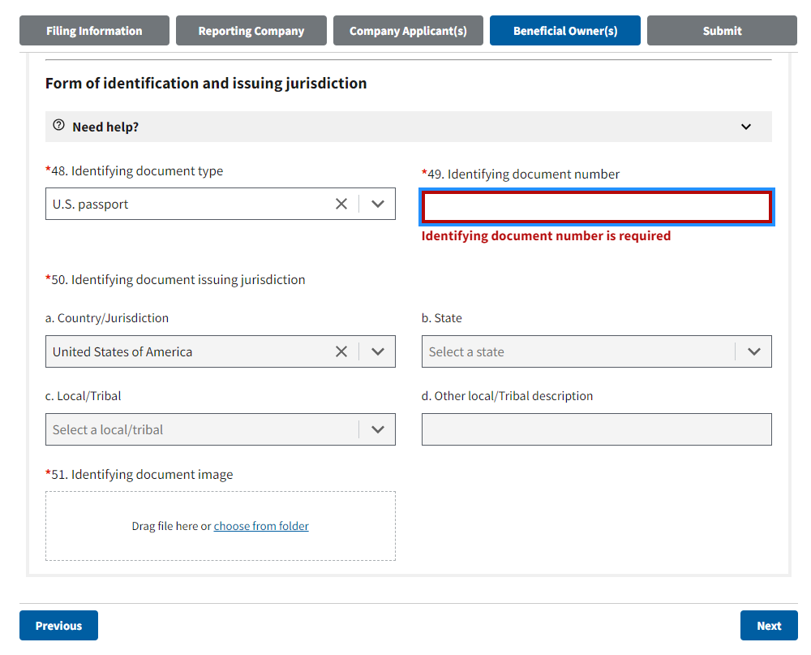This screenshot has height=655, width=811.
Task: Click the choose from folder link
Action: [261, 526]
